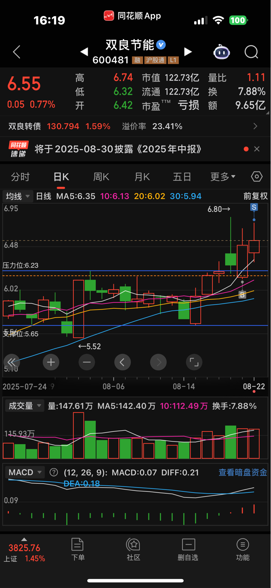271x588 pixels.
Task: Move chart left with left chevron button
Action: click(x=123, y=362)
